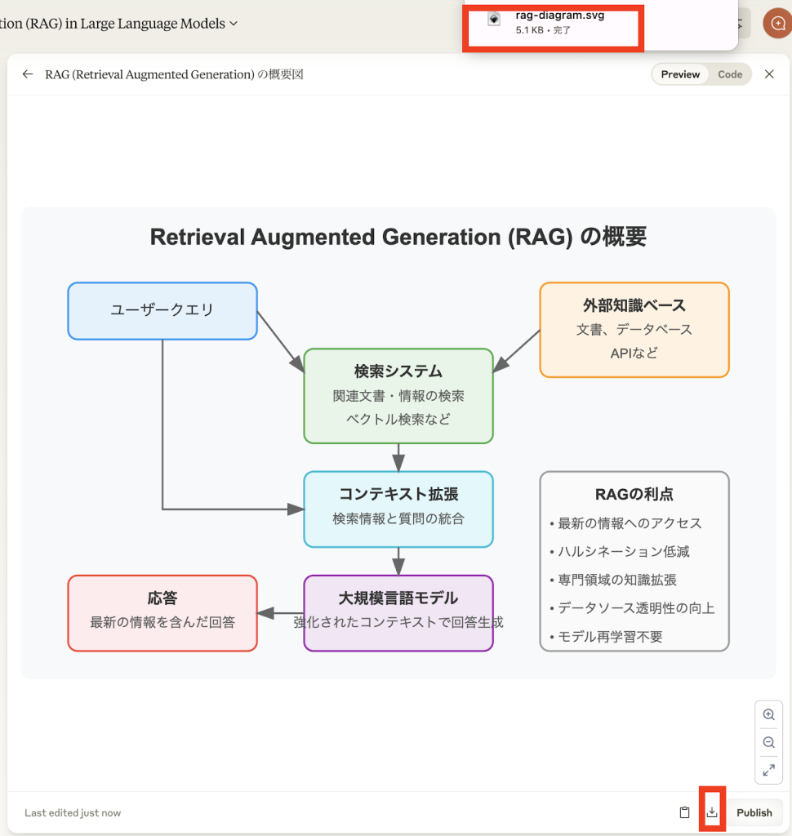This screenshot has width=792, height=836.
Task: Switch to the Code tab
Action: (730, 74)
